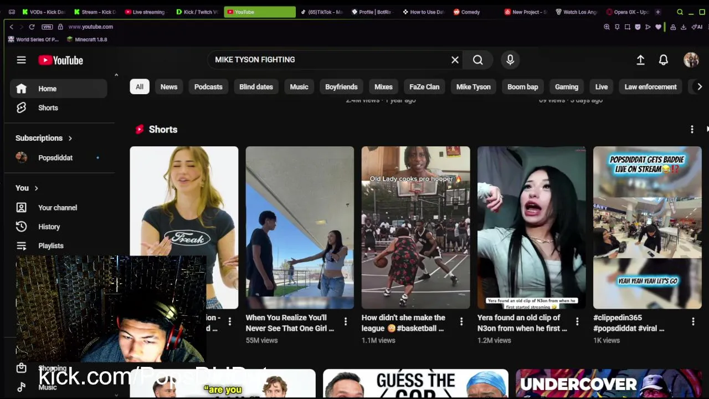Open options for 'When You Realize' Short
The height and width of the screenshot is (399, 709).
(x=345, y=321)
